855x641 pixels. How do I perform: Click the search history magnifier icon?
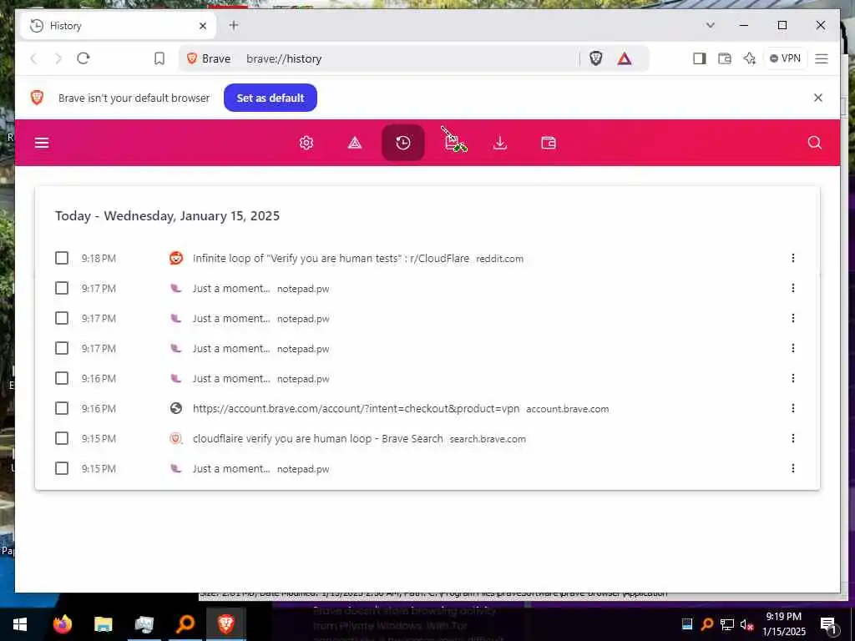pos(815,143)
